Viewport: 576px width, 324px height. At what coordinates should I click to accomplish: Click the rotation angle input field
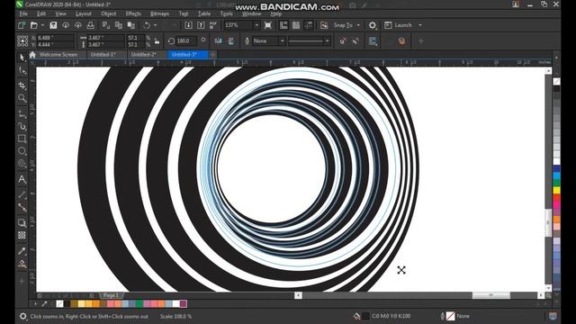(x=186, y=40)
